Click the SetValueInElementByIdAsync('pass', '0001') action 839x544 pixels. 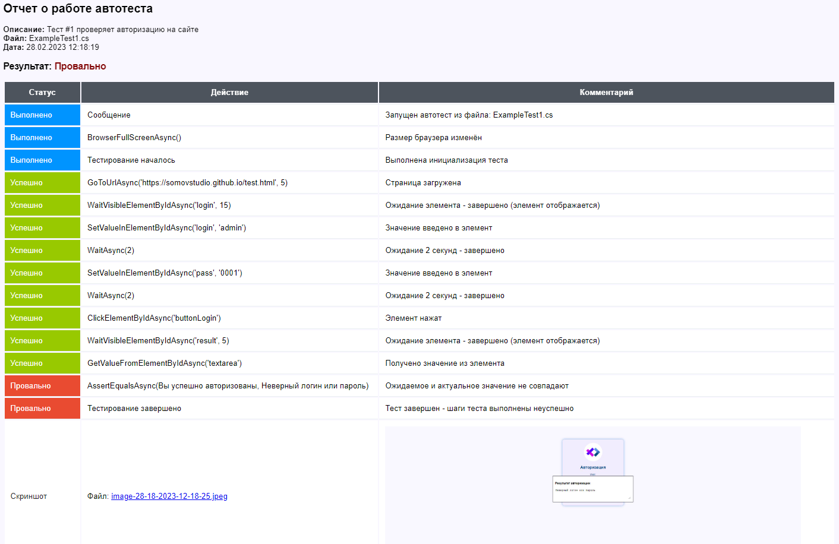(x=165, y=273)
